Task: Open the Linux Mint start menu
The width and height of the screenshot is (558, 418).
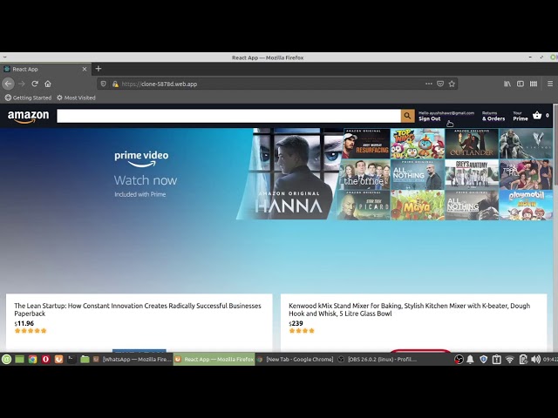Action: click(6, 360)
